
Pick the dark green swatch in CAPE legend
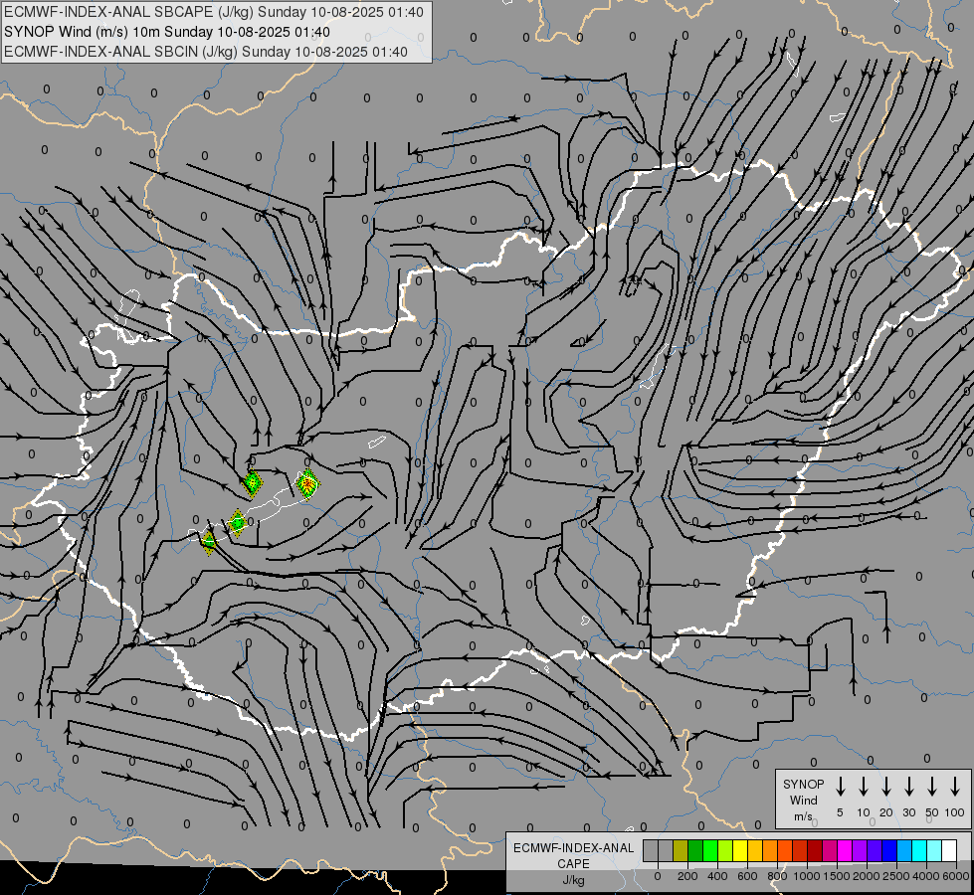695,850
